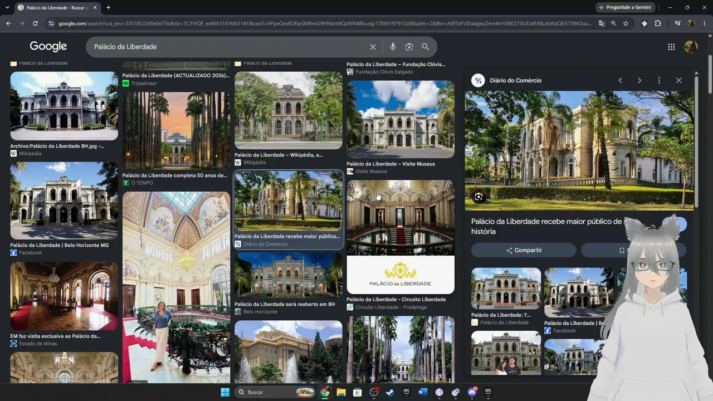
Task: Open the O TEMPO palm-tree sunset thumbnail
Action: tap(176, 130)
